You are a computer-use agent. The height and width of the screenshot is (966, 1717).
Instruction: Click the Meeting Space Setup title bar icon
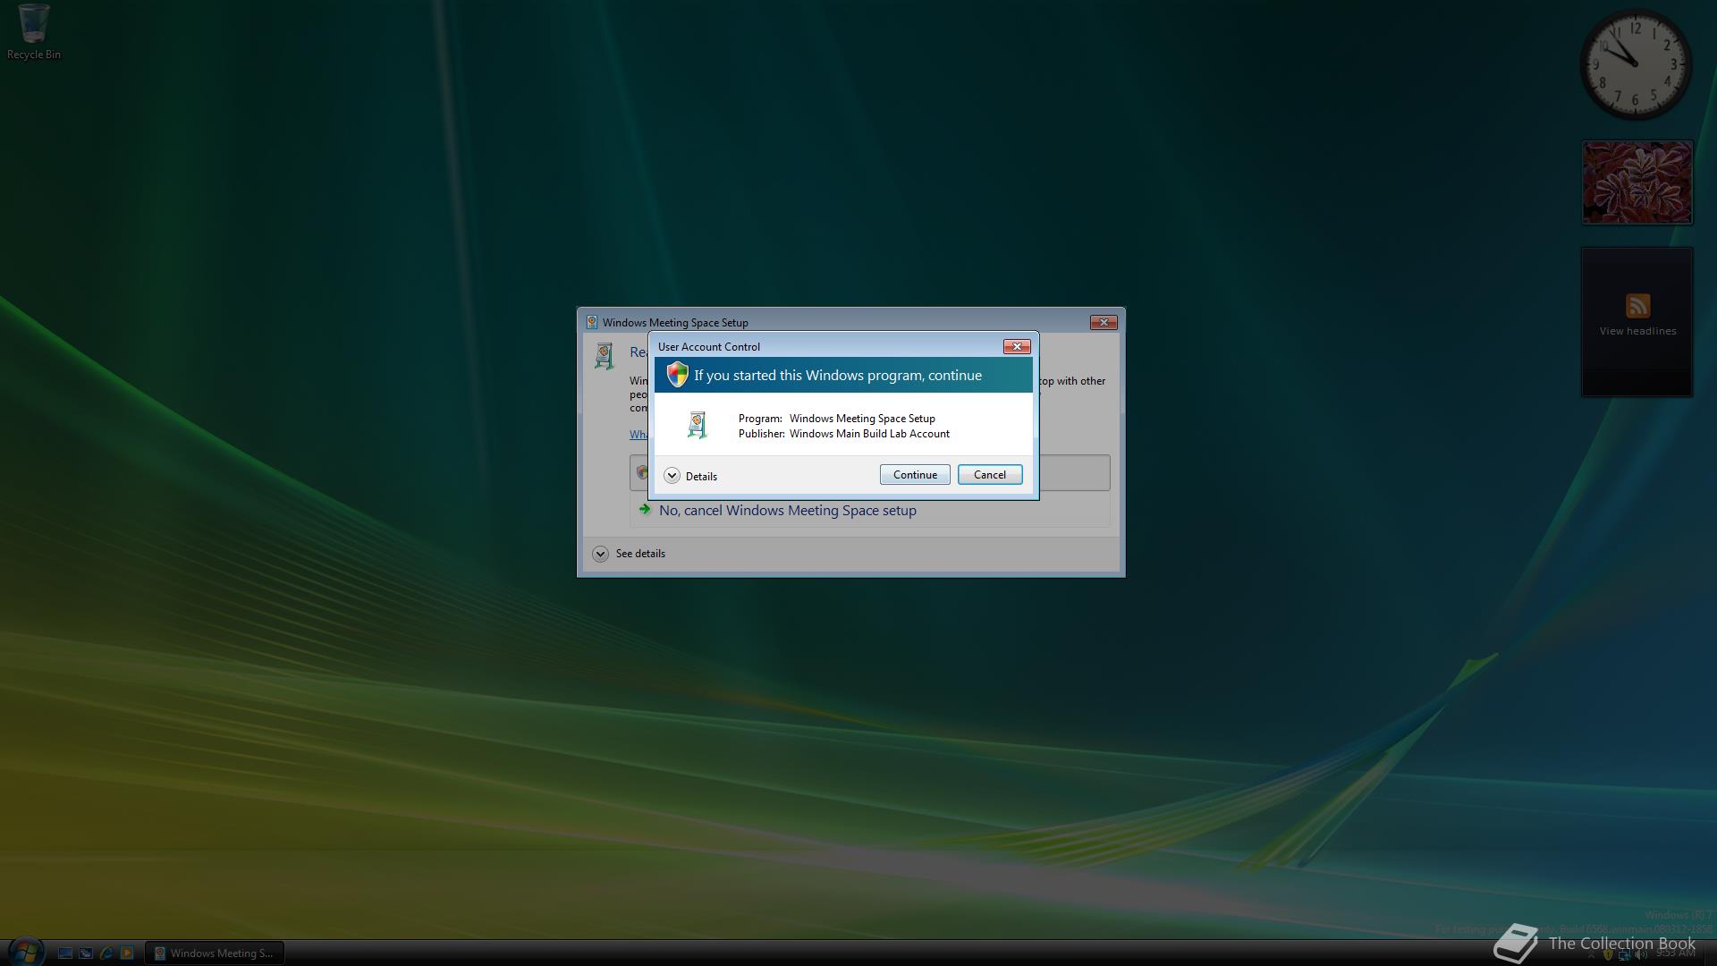tap(591, 323)
